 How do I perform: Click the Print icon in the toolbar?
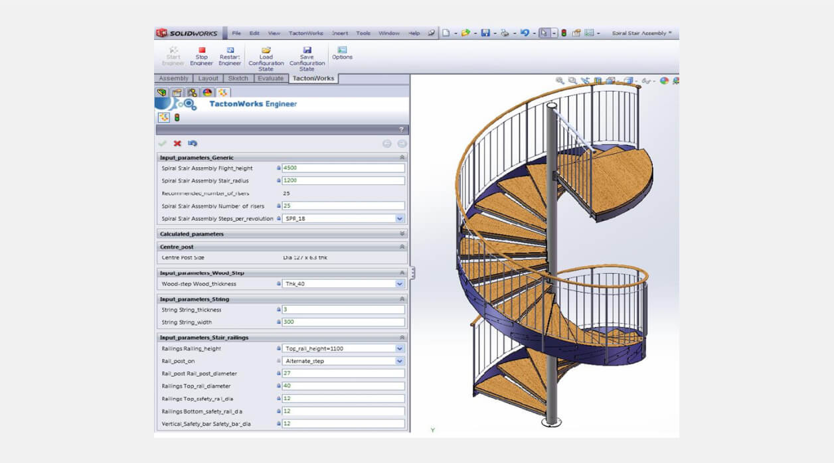pos(505,33)
